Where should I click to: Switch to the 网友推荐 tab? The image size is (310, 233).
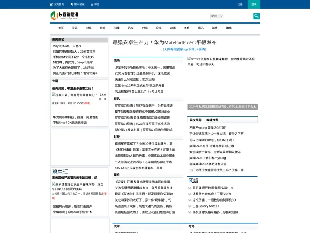195,120
